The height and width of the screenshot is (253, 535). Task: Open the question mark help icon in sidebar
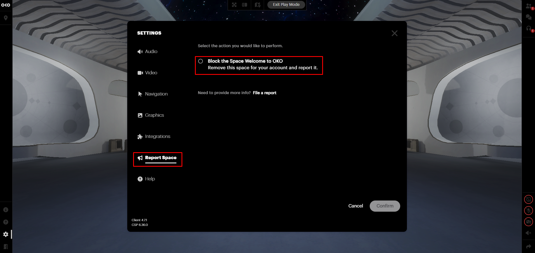pos(6,222)
